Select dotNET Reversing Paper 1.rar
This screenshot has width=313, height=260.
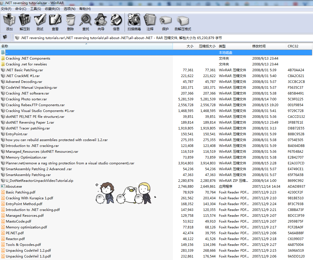30,123
